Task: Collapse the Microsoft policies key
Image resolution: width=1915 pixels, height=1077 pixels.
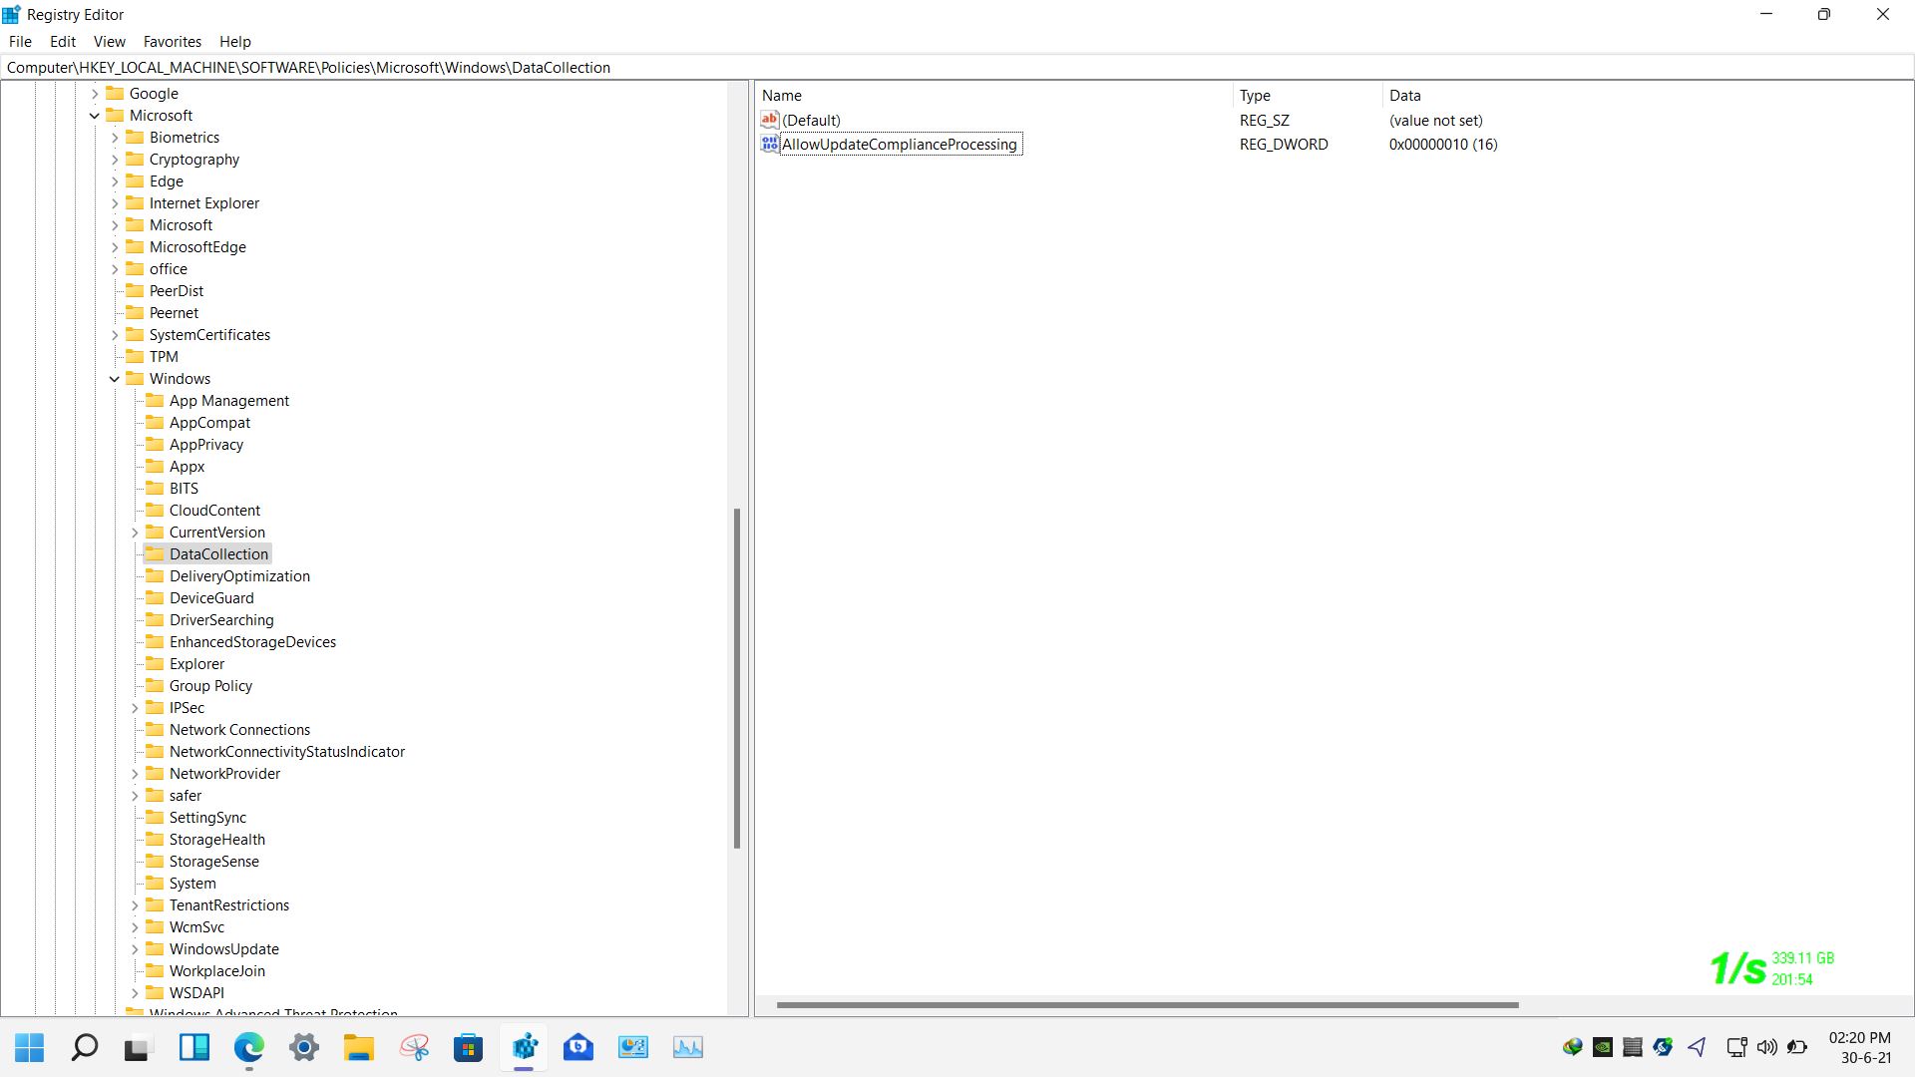Action: click(x=95, y=116)
